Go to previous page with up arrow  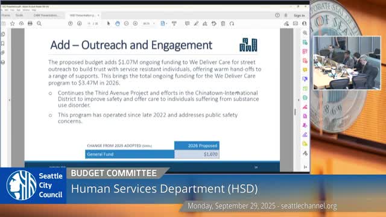71,24
